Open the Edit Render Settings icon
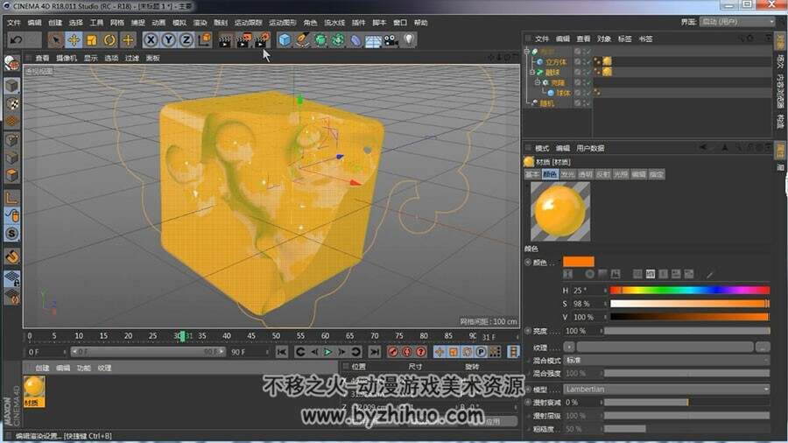The height and width of the screenshot is (443, 788). point(261,40)
